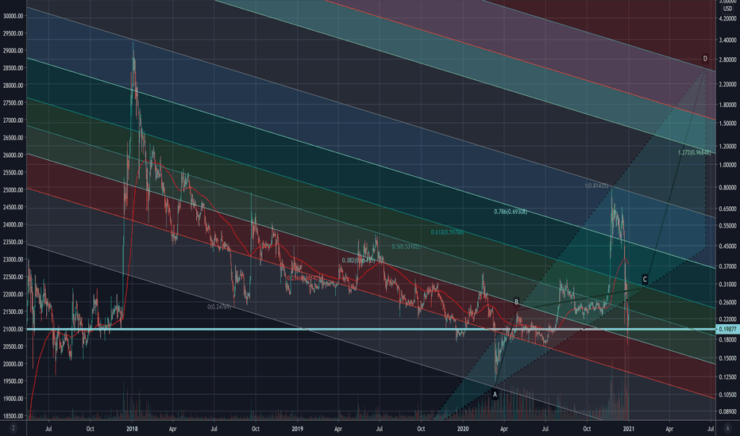740x436 pixels.
Task: Click the 2.80000 right price scale label
Action: coord(728,60)
